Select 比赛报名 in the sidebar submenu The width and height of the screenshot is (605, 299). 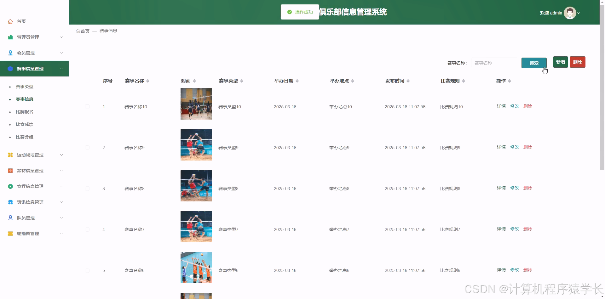tap(25, 112)
